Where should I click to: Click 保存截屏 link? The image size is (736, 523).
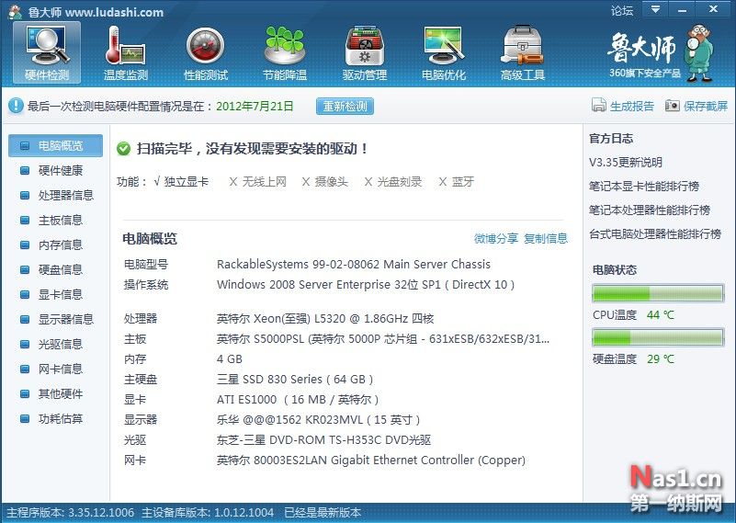click(706, 106)
